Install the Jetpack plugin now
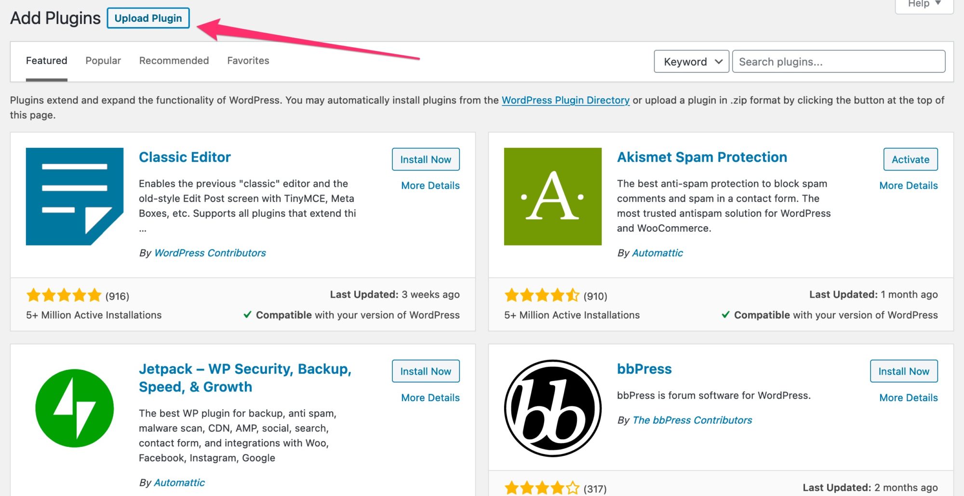The height and width of the screenshot is (496, 964). pyautogui.click(x=426, y=371)
